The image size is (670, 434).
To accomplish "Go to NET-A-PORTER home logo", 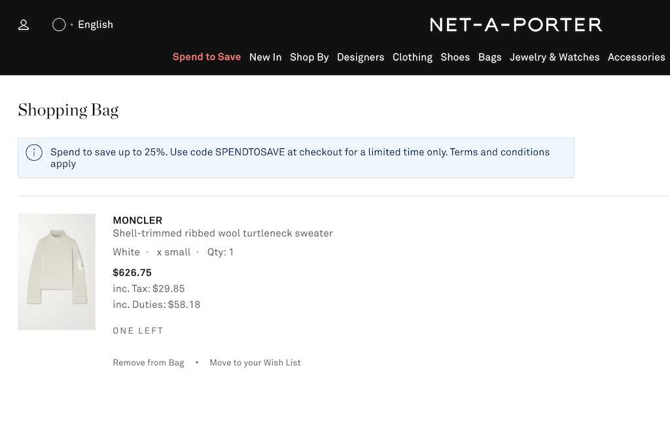I will (x=516, y=25).
